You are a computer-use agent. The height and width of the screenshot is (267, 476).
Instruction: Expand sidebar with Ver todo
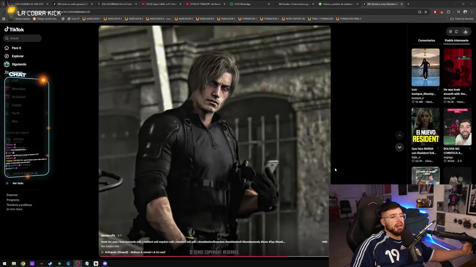(x=18, y=183)
